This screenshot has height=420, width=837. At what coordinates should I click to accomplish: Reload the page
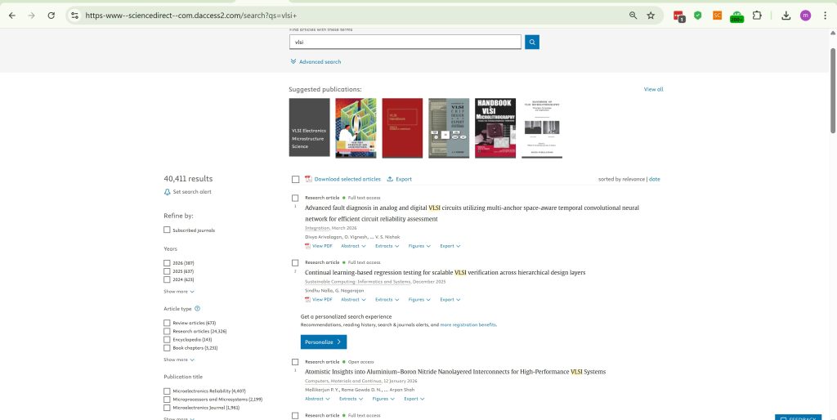pos(51,16)
